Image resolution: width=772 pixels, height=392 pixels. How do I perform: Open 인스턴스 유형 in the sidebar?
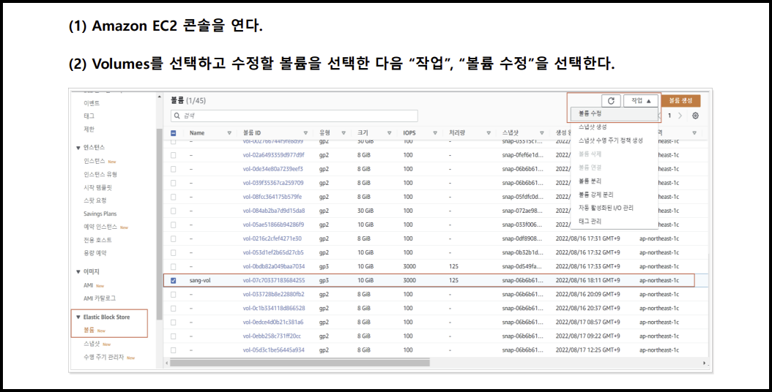[x=100, y=174]
